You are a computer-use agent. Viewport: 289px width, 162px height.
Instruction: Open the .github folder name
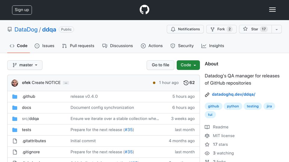coord(29,96)
